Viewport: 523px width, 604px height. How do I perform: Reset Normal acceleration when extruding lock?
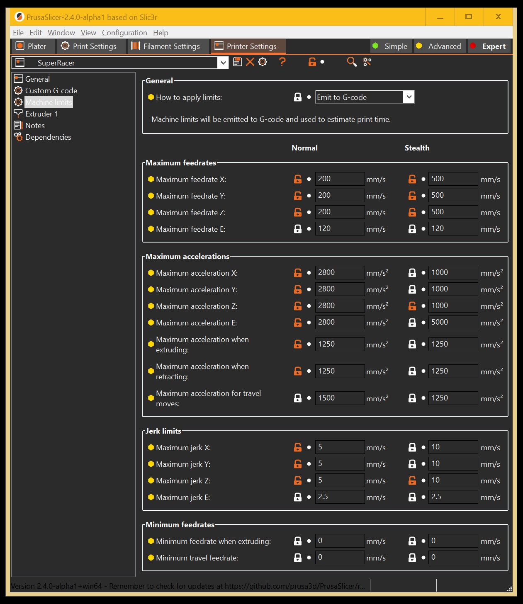[x=298, y=344]
